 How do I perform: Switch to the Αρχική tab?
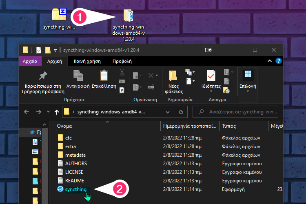(x=54, y=61)
